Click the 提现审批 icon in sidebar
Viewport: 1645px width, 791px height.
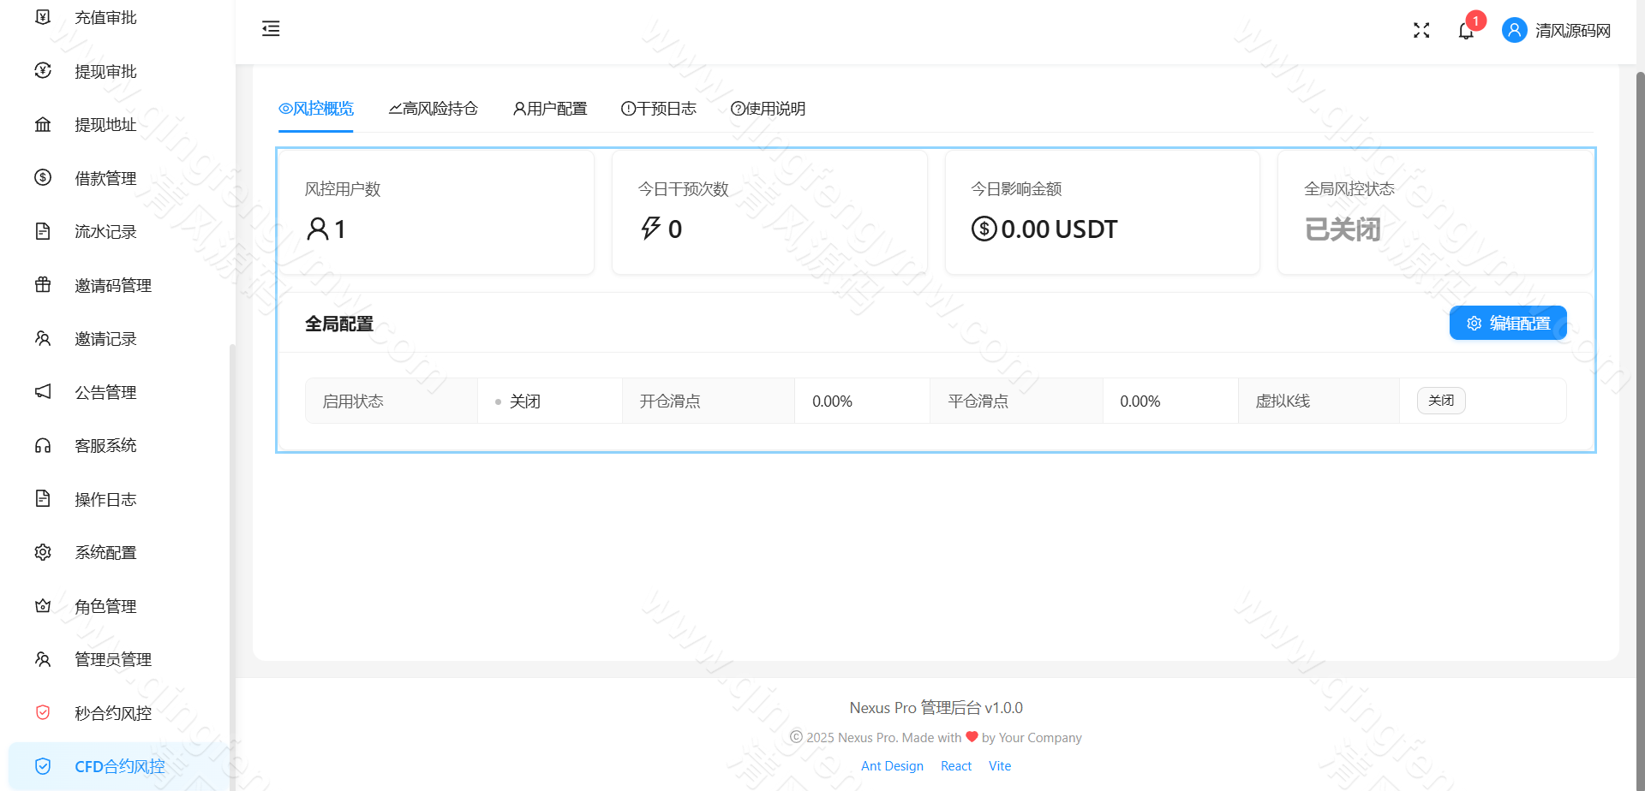click(43, 71)
